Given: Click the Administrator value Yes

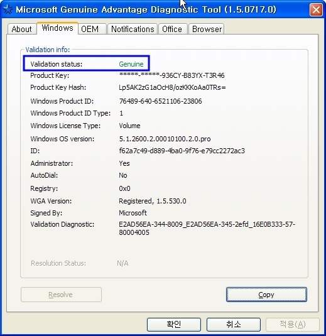Looking at the screenshot, I should [x=124, y=163].
